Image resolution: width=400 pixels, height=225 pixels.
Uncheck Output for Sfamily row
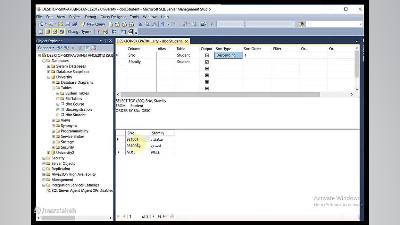[207, 62]
